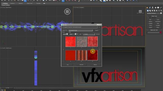Select the Helpers category icon
The image size is (163, 91).
(x=157, y=11)
